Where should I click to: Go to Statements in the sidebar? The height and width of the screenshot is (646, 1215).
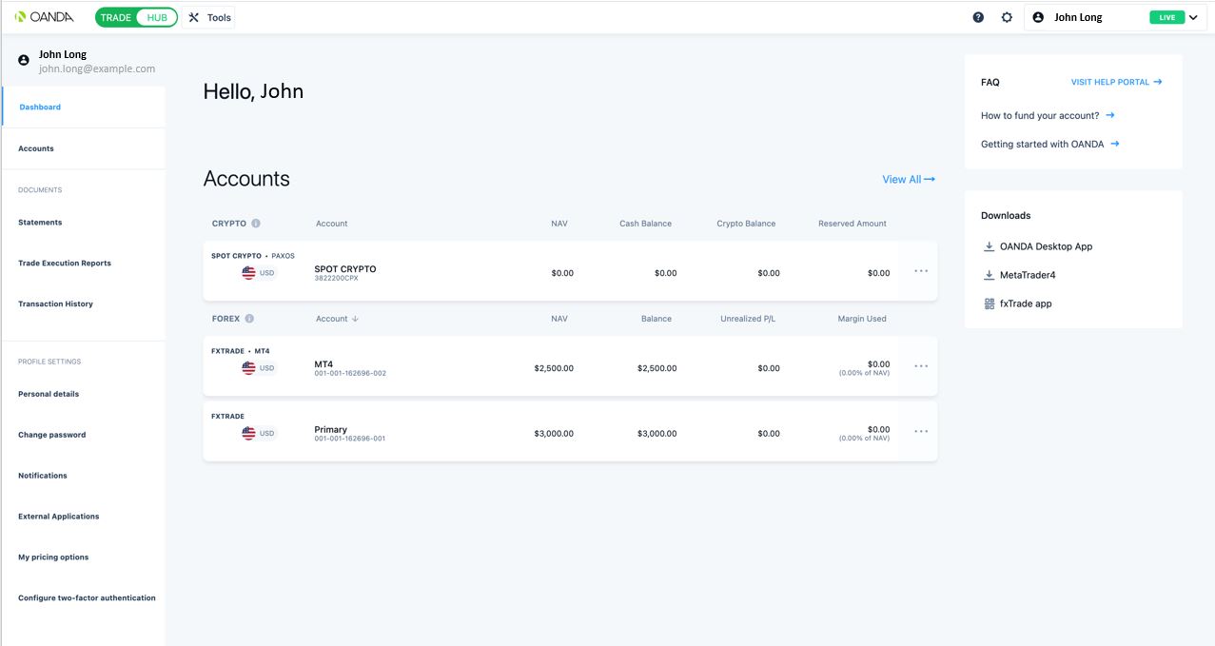40,223
